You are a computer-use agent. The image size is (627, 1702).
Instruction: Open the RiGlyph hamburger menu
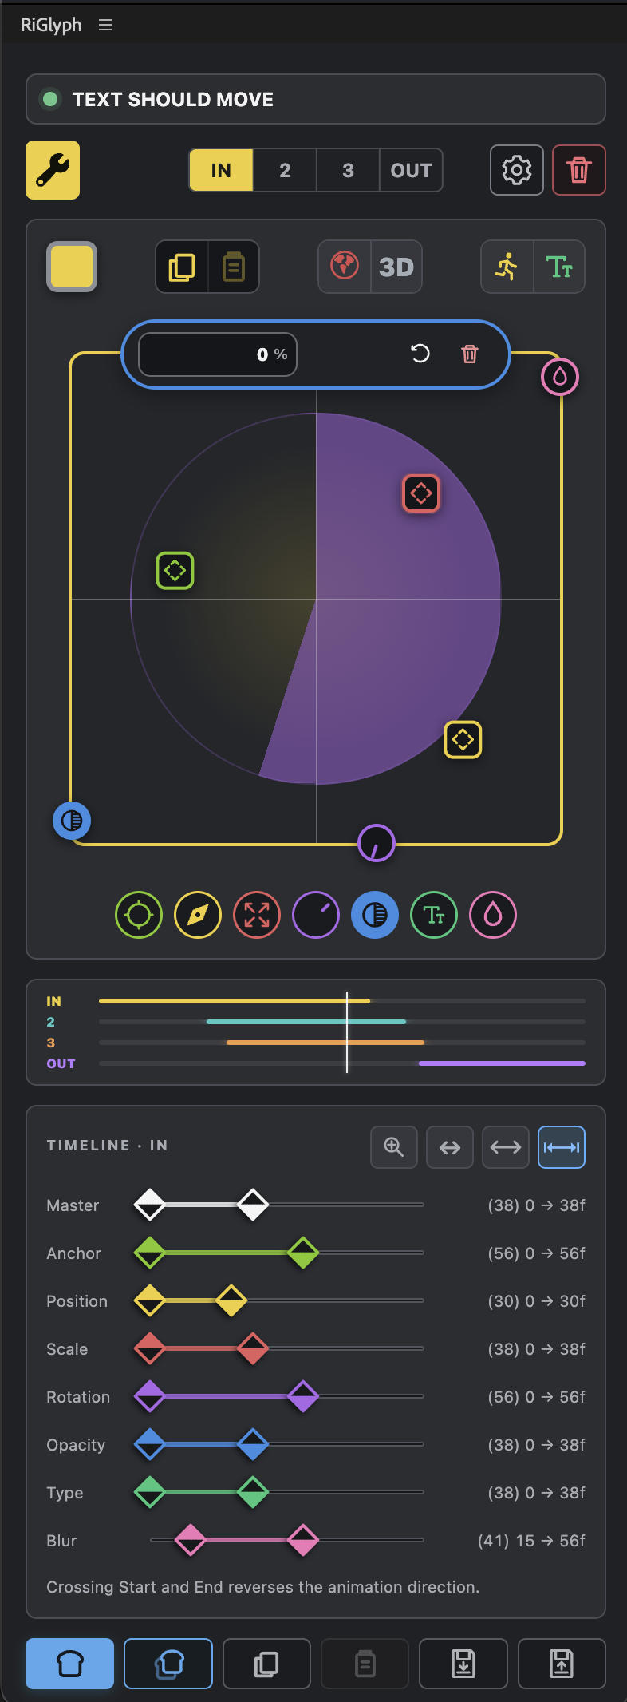pyautogui.click(x=105, y=26)
